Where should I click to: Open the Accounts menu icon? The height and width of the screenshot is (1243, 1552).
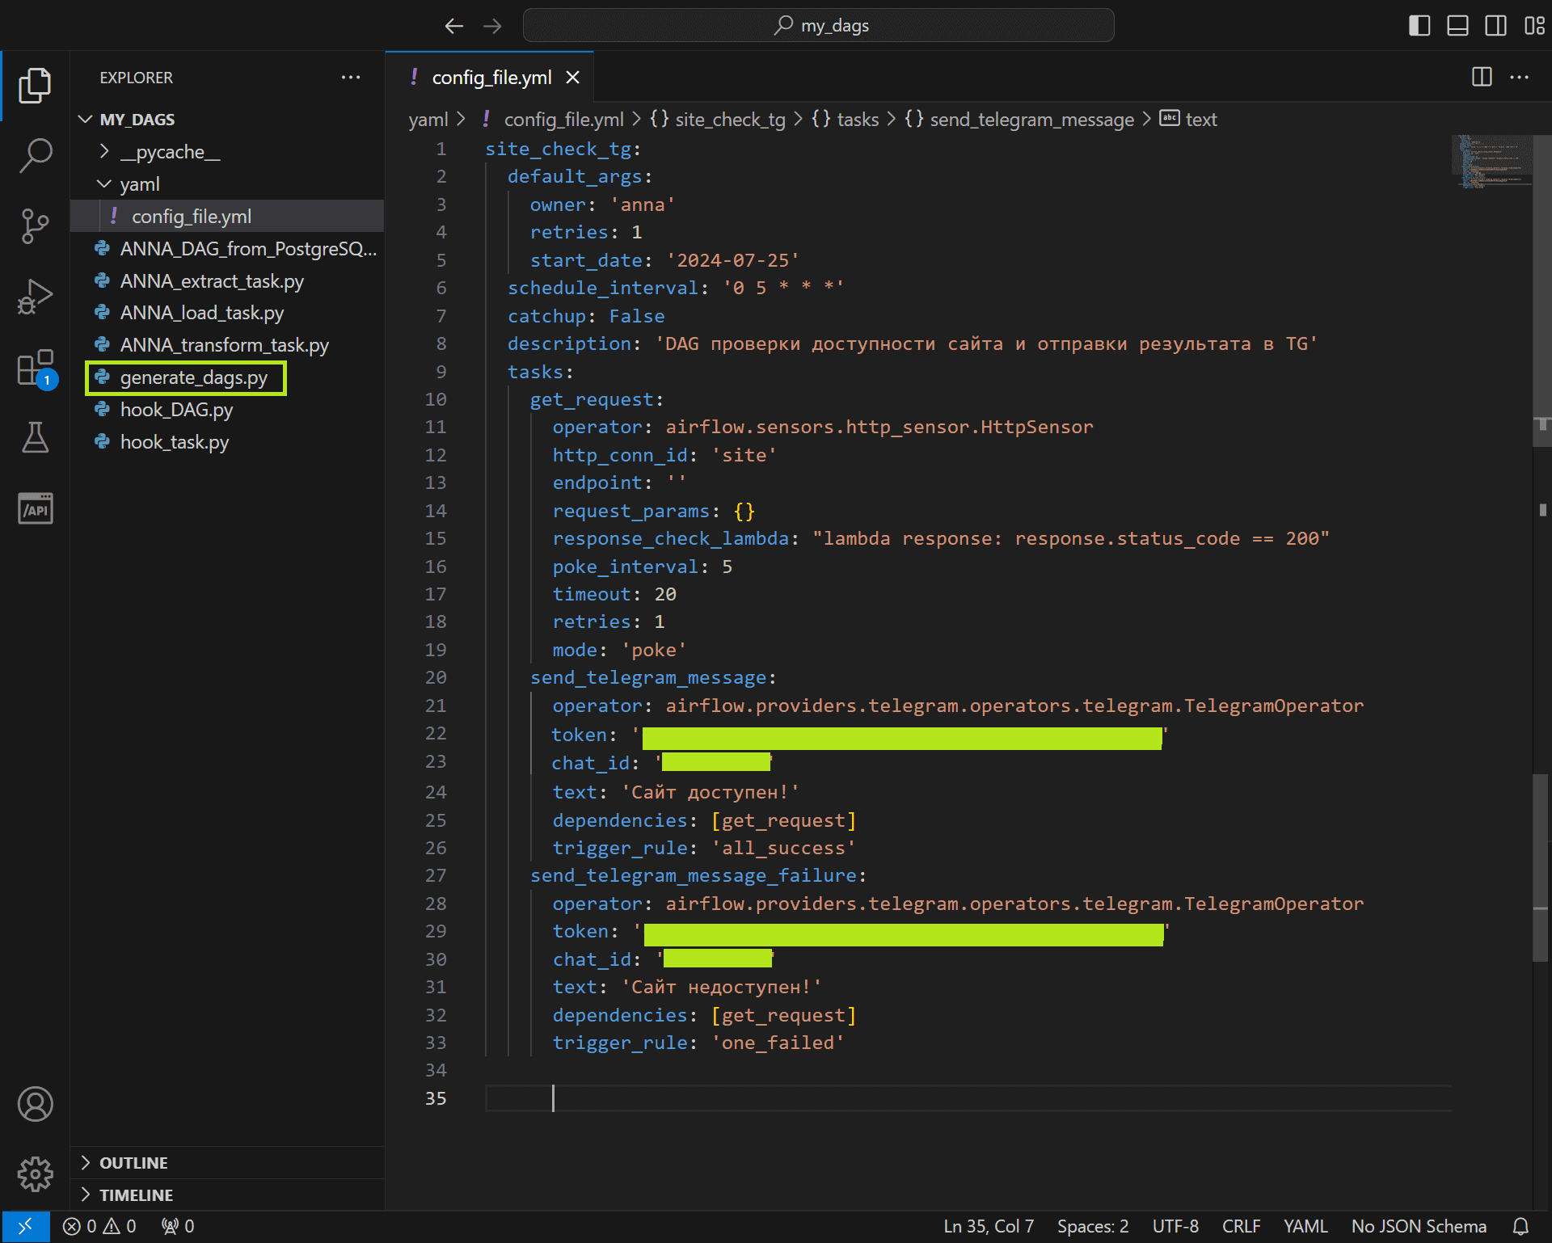click(35, 1104)
